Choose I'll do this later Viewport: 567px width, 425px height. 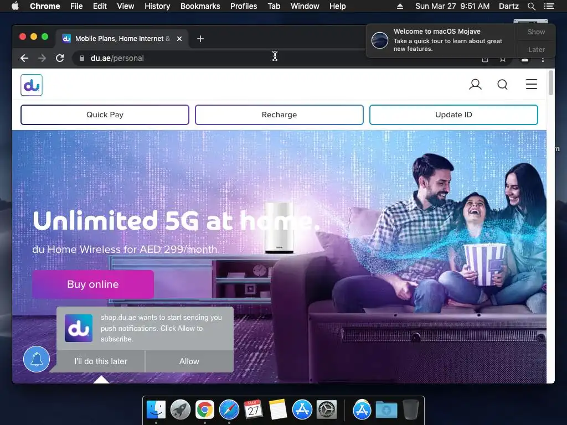101,361
